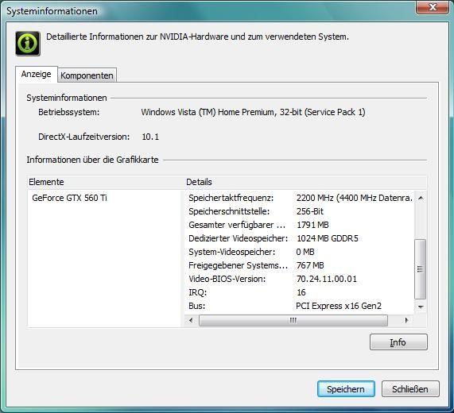
Task: Select the System-Videospeicher label
Action: 232,252
